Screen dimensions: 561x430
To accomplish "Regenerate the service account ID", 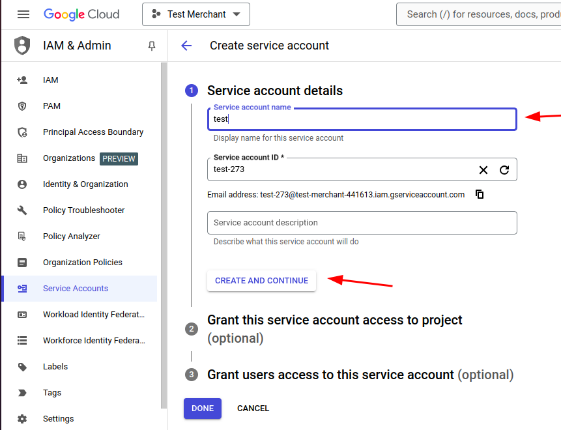I will 504,170.
